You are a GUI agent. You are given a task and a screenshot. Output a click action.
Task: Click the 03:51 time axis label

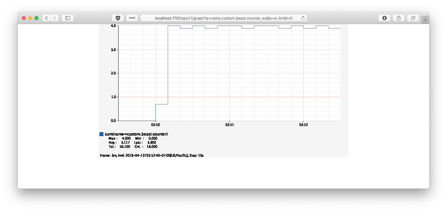pos(230,125)
